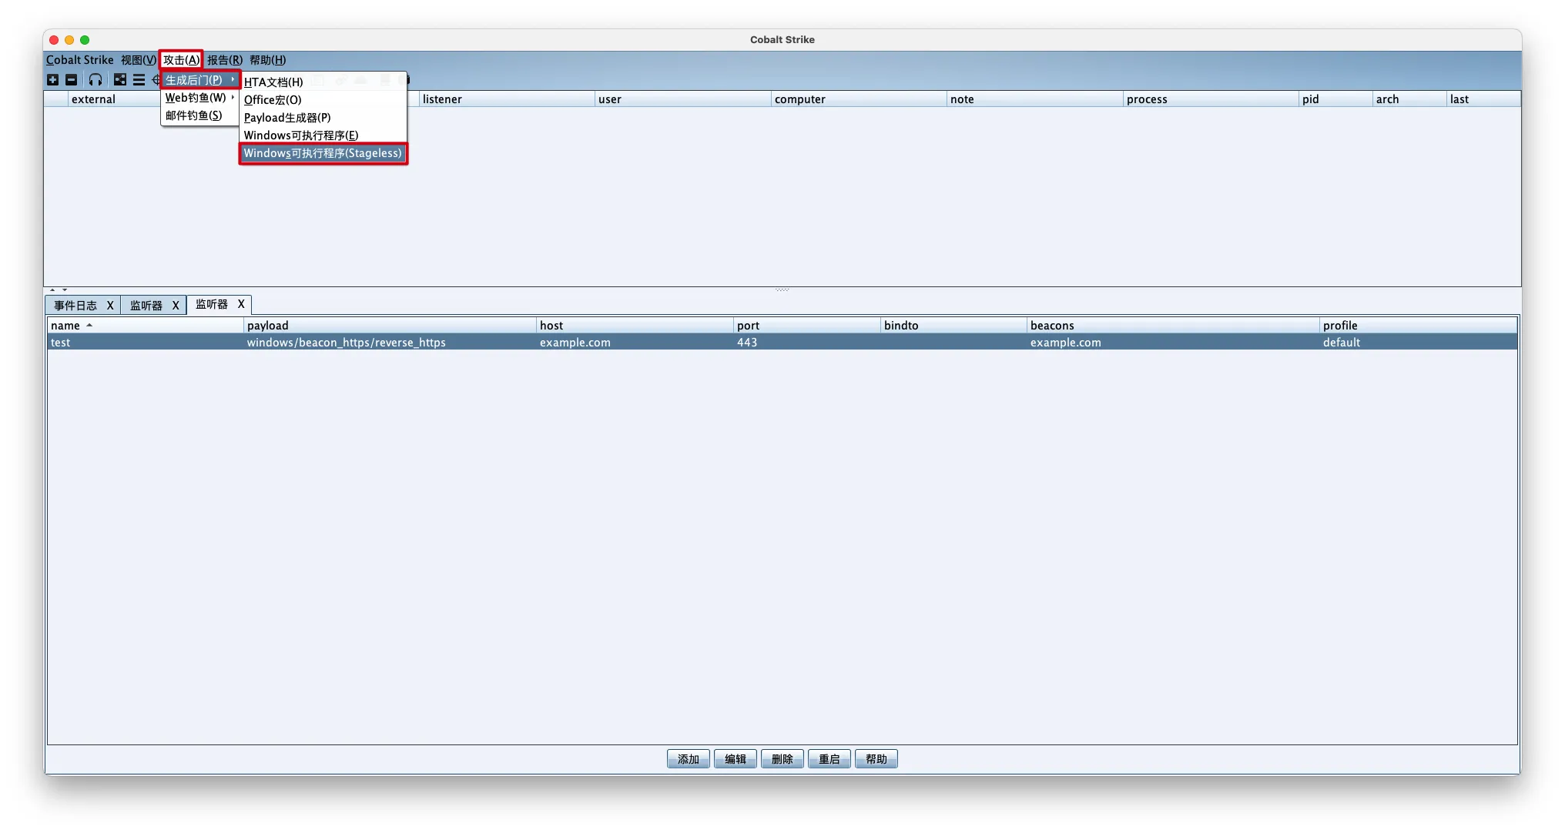Screen dimensions: 1565x833
Task: Click the 重启 button
Action: pyautogui.click(x=829, y=759)
